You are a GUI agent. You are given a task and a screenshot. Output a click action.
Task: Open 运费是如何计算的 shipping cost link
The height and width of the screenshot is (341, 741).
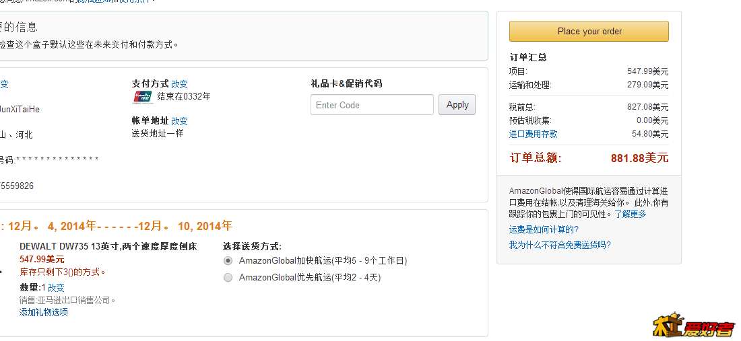(544, 230)
